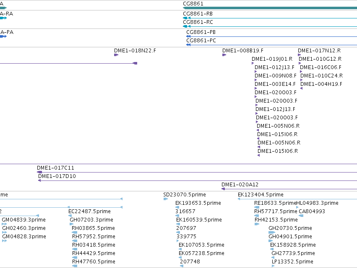Select the EK158928.5prime label
The width and height of the screenshot is (357, 268).
[293, 245]
